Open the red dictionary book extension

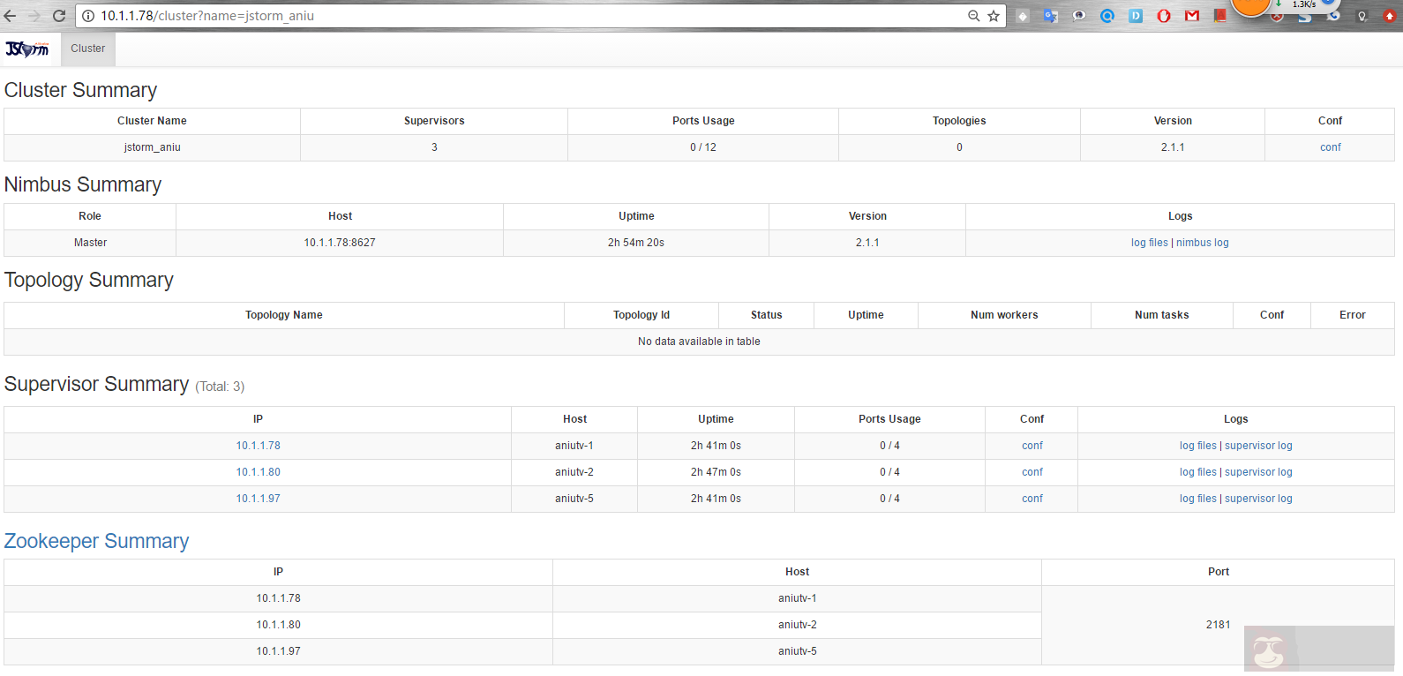point(1220,16)
